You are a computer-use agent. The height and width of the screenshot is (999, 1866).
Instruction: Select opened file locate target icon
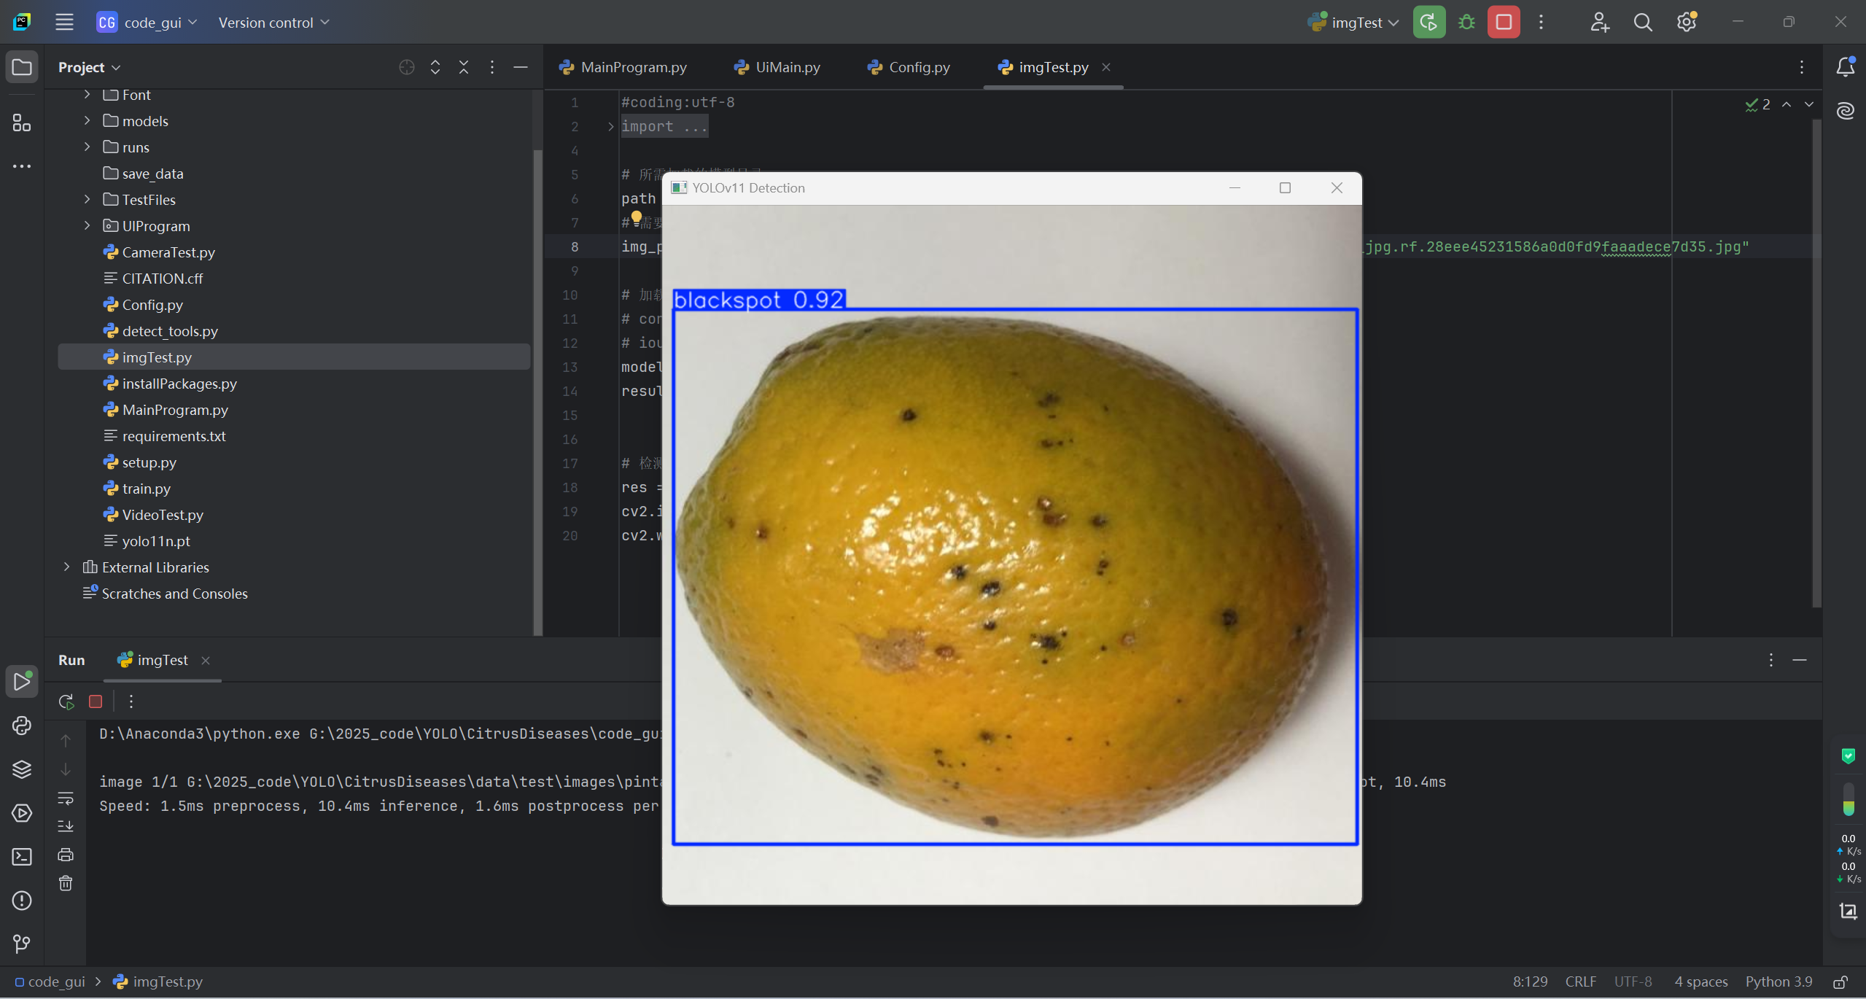pos(407,67)
